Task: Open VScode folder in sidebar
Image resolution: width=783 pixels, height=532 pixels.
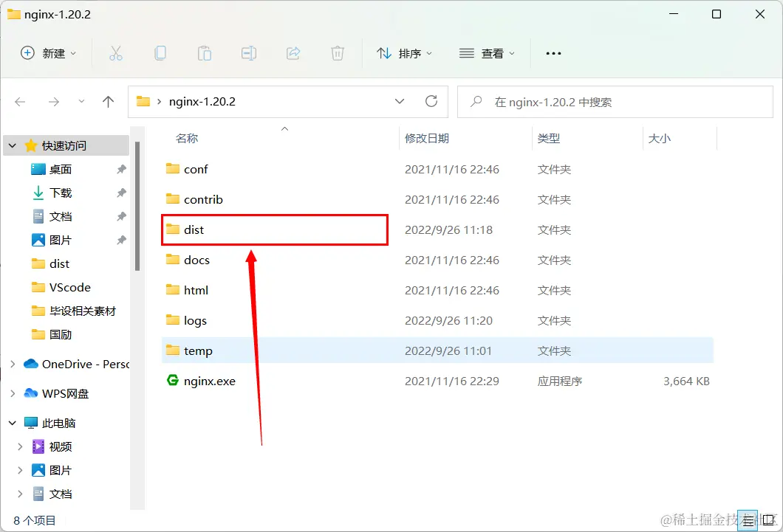Action: tap(70, 288)
